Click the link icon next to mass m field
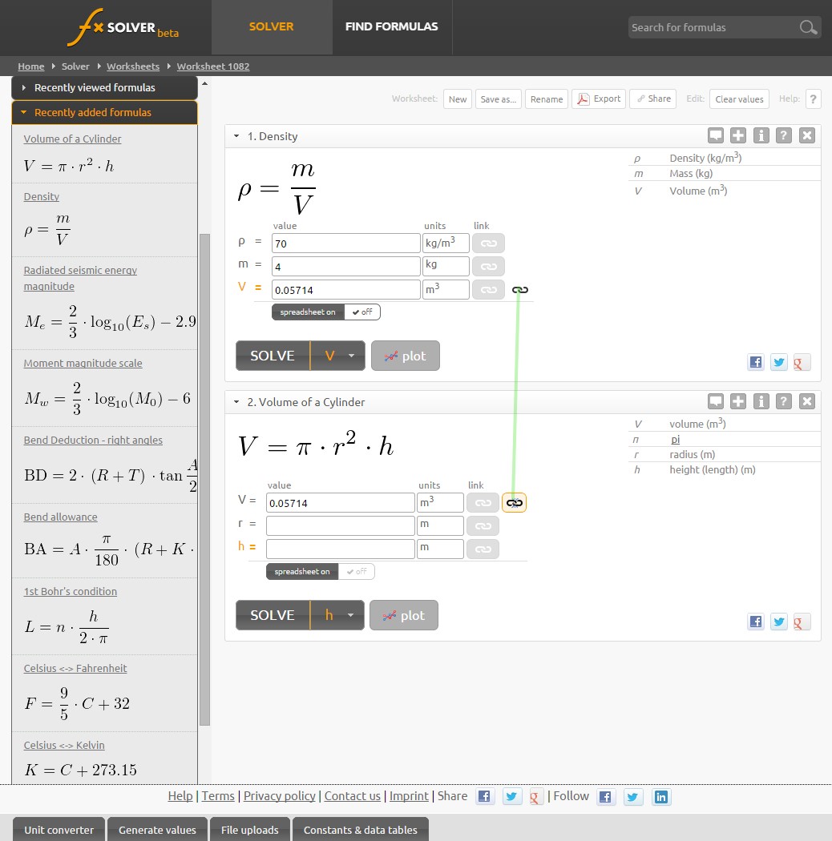This screenshot has height=841, width=832. tap(487, 266)
